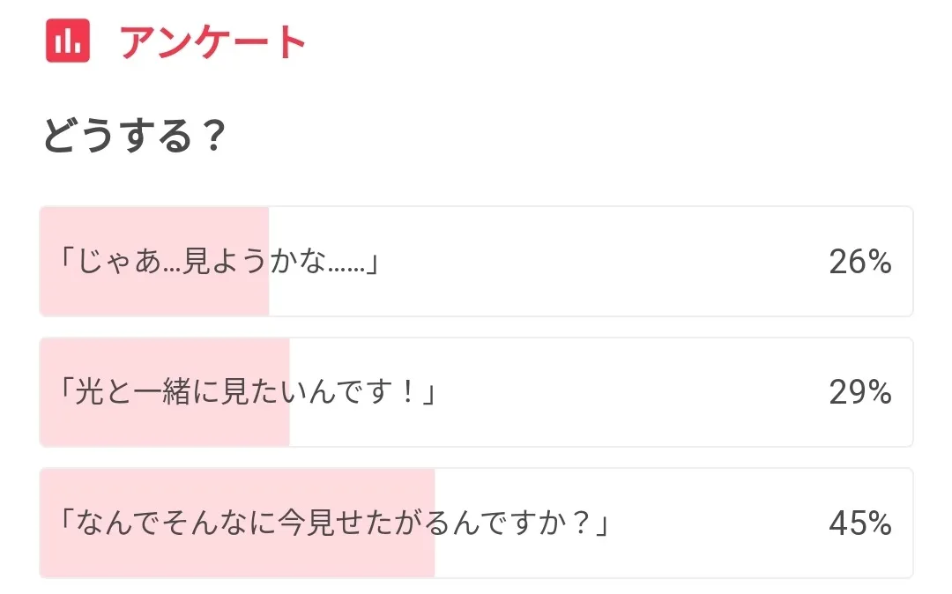Select the answer mentioning 光
Viewport: 952px width, 594px height.
[x=249, y=392]
